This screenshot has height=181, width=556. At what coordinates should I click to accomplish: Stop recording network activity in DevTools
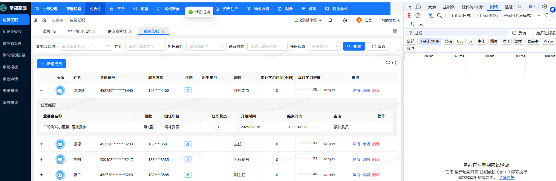409,16
